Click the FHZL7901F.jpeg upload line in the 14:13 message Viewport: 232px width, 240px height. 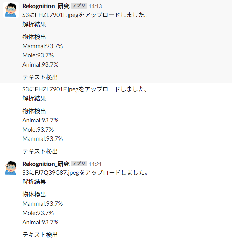click(x=85, y=15)
